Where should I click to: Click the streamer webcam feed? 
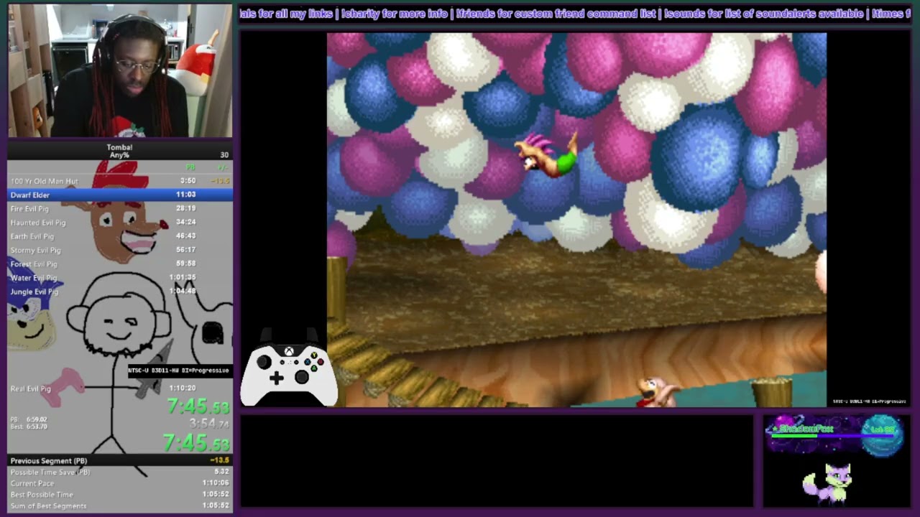(120, 70)
